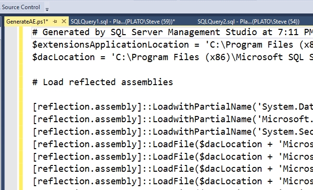Click LoadwithPartialName on the 'System.Dat' line

coord(202,107)
